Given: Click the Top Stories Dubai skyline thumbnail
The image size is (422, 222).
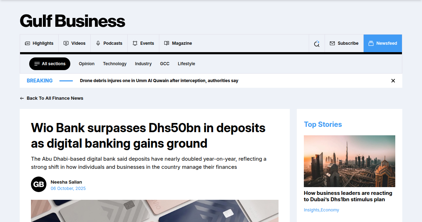Looking at the screenshot, I should [349, 161].
